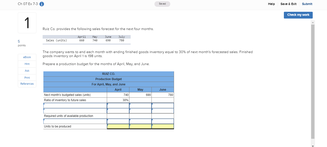Click April cell in row below Required units
Viewport: 327px width, 147px height.
(118, 121)
